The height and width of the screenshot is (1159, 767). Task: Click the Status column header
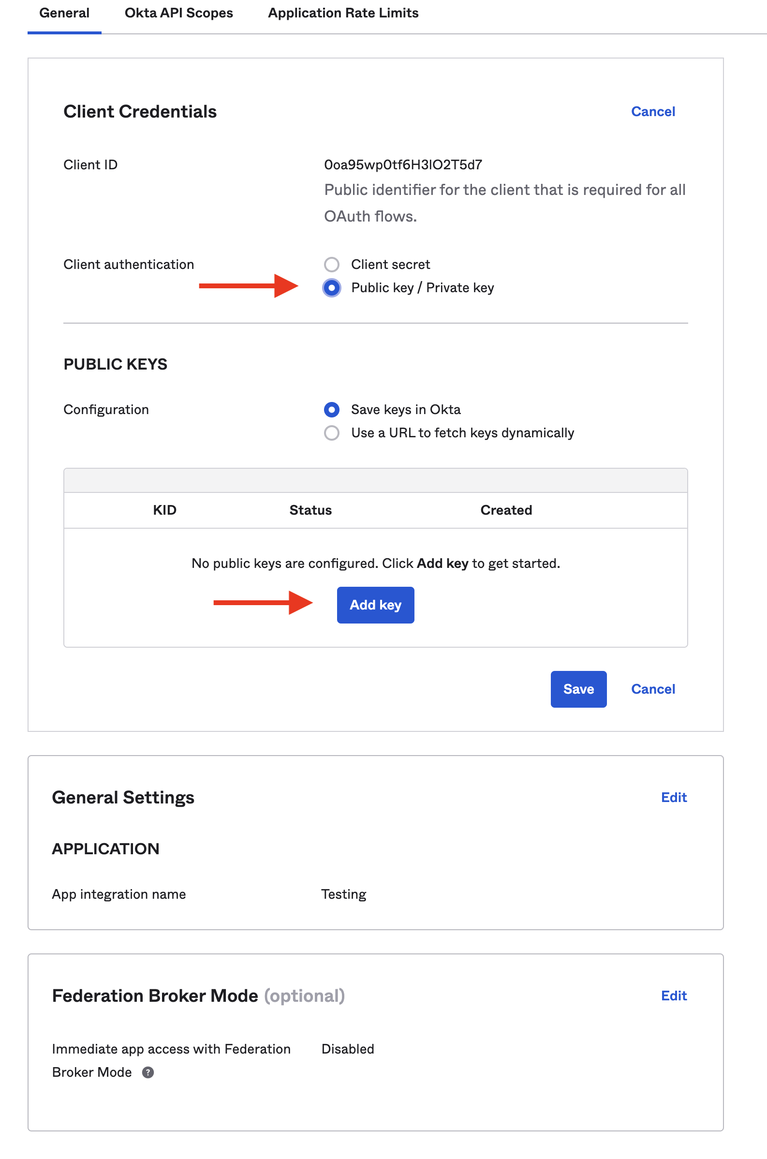point(310,510)
